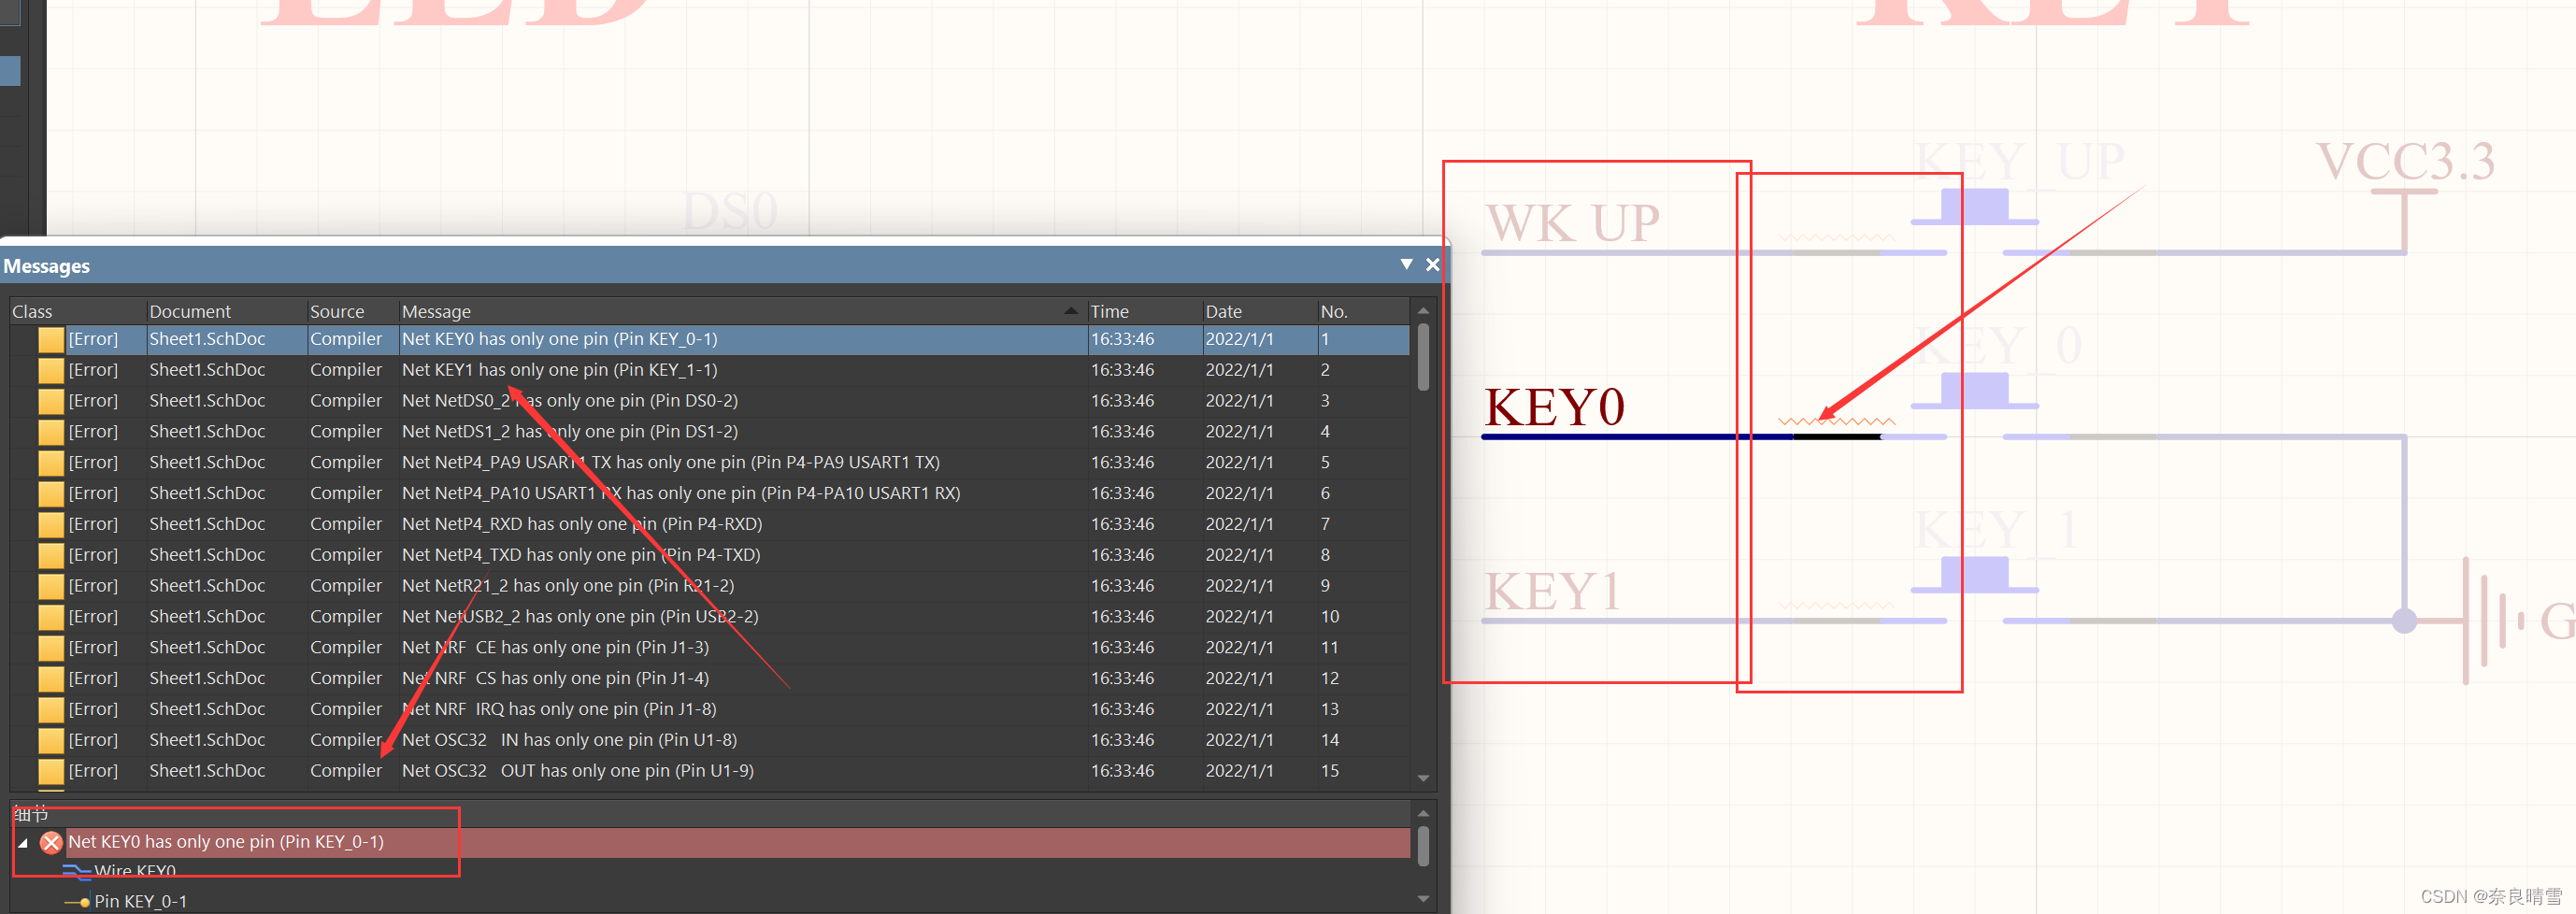Select error icon for Net NetDS0_2 row
This screenshot has height=914, width=2576.
pos(51,401)
